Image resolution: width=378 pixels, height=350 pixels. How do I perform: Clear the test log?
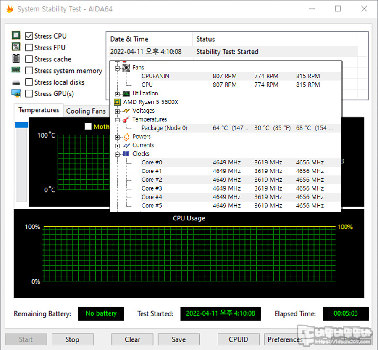point(132,339)
